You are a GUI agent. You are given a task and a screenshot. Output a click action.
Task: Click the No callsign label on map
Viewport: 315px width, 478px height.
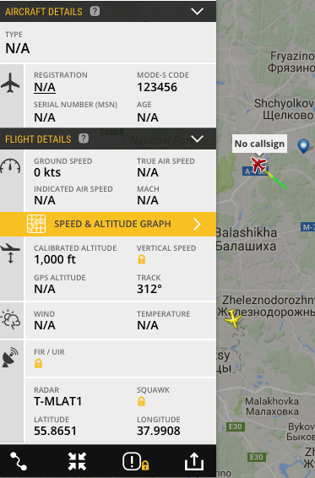tap(259, 144)
